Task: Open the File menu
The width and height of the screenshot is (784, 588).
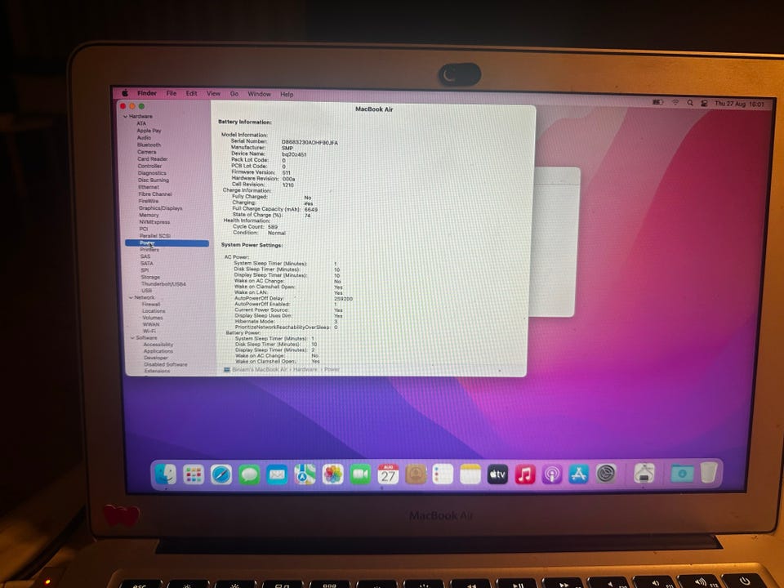Action: 171,93
